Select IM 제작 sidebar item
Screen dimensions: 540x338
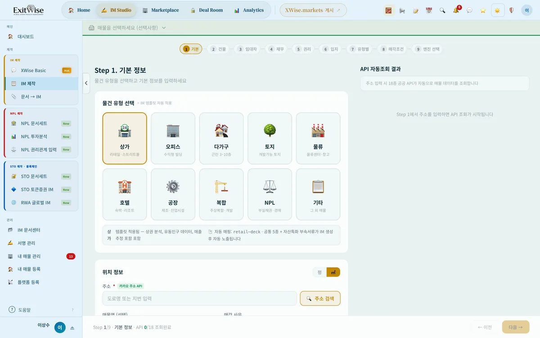click(x=41, y=83)
